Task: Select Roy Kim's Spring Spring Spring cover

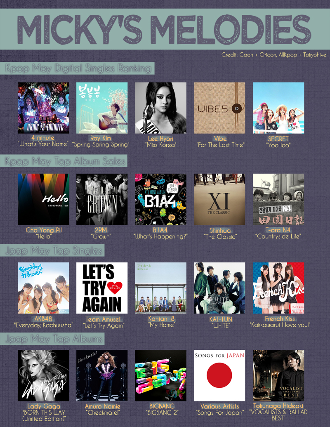Action: tap(102, 108)
